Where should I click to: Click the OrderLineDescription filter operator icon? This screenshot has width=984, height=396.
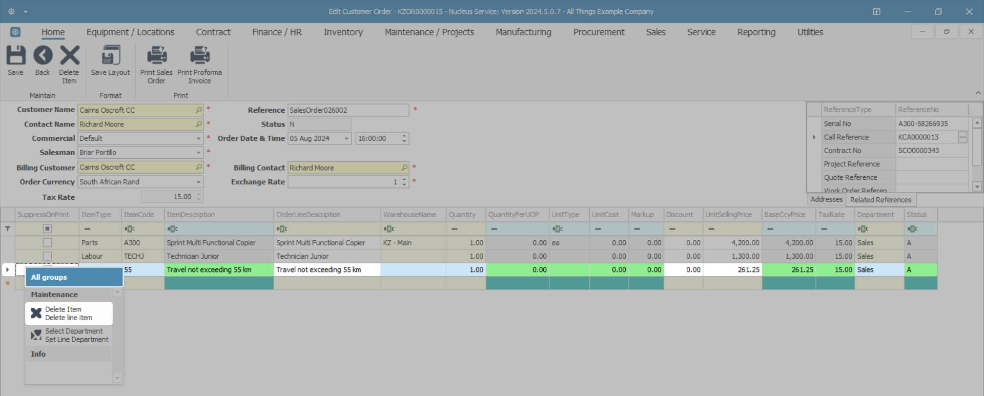tap(282, 229)
